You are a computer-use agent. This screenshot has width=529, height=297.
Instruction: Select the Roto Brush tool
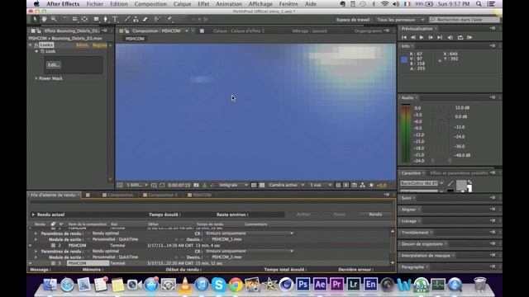tap(157, 19)
